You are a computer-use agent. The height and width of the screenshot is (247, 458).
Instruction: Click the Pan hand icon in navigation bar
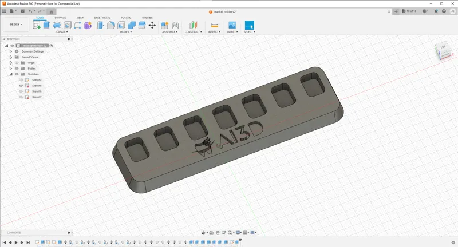pyautogui.click(x=218, y=233)
